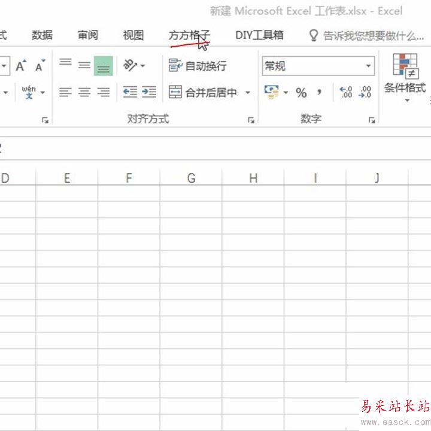Open the 数字 group dialog launcher
This screenshot has height=431, width=431.
tap(372, 120)
